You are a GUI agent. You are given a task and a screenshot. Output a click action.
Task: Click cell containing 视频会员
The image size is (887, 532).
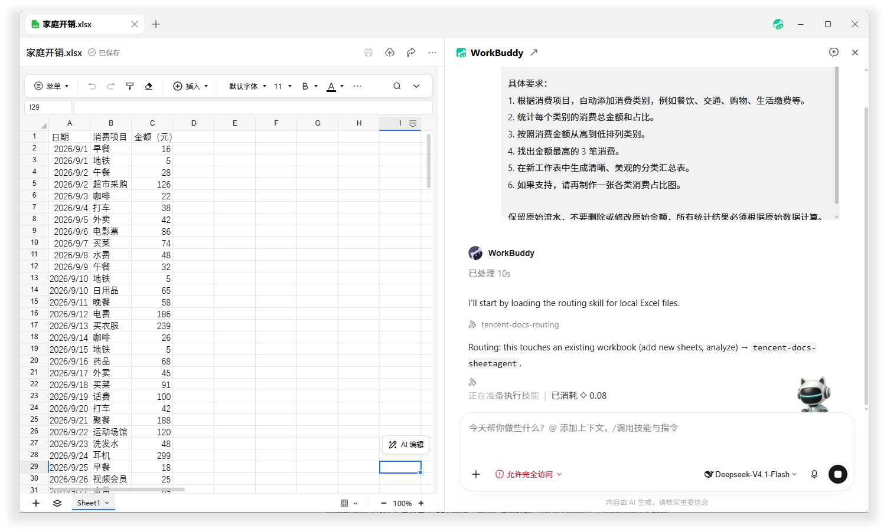110,479
